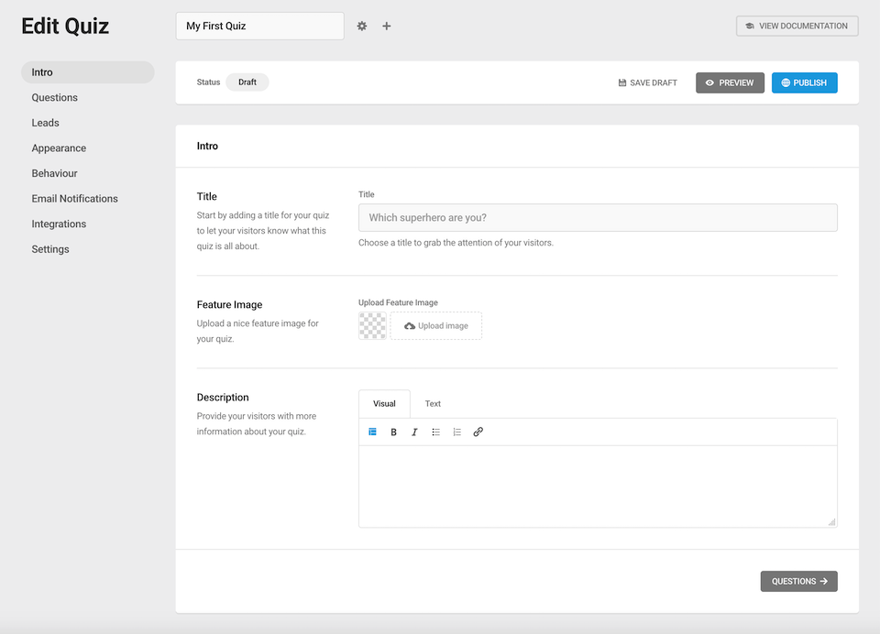This screenshot has height=634, width=880.
Task: Toggle bold formatting in description editor
Action: 394,432
